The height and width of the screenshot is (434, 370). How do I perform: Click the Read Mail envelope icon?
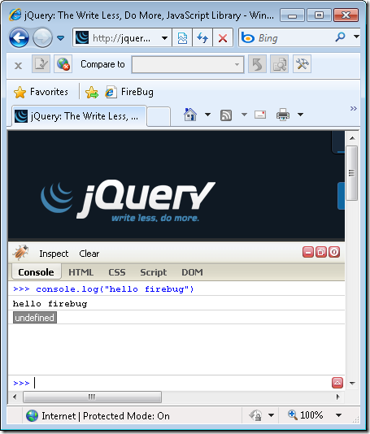point(260,115)
